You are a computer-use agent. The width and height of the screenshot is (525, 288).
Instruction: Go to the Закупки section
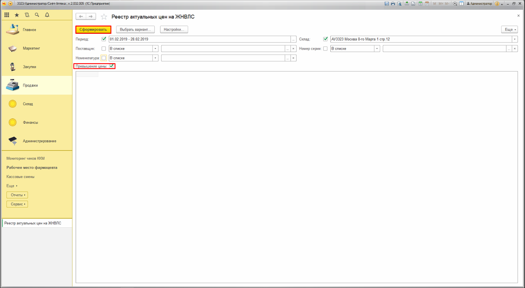coord(29,67)
